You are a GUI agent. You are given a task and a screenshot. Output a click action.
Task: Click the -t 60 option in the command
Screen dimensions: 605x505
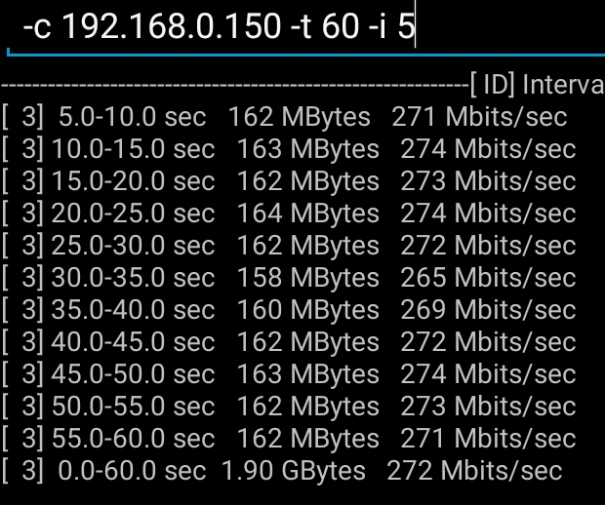click(325, 26)
